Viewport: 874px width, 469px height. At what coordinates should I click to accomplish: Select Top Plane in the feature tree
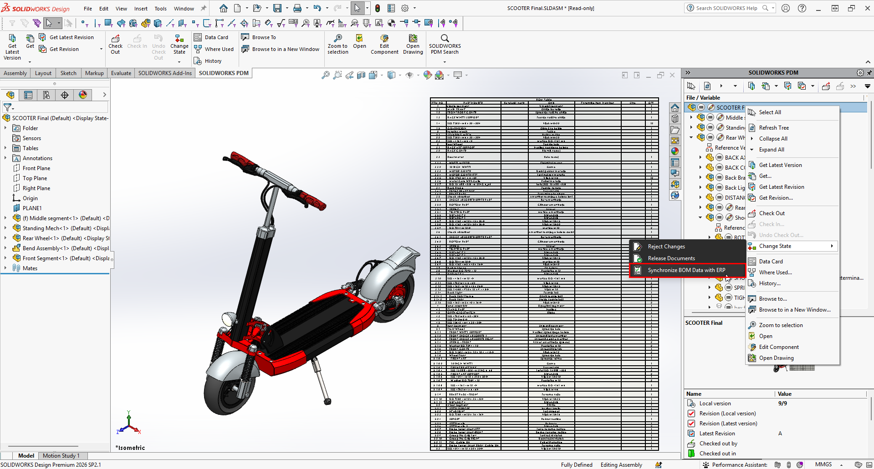(x=35, y=178)
